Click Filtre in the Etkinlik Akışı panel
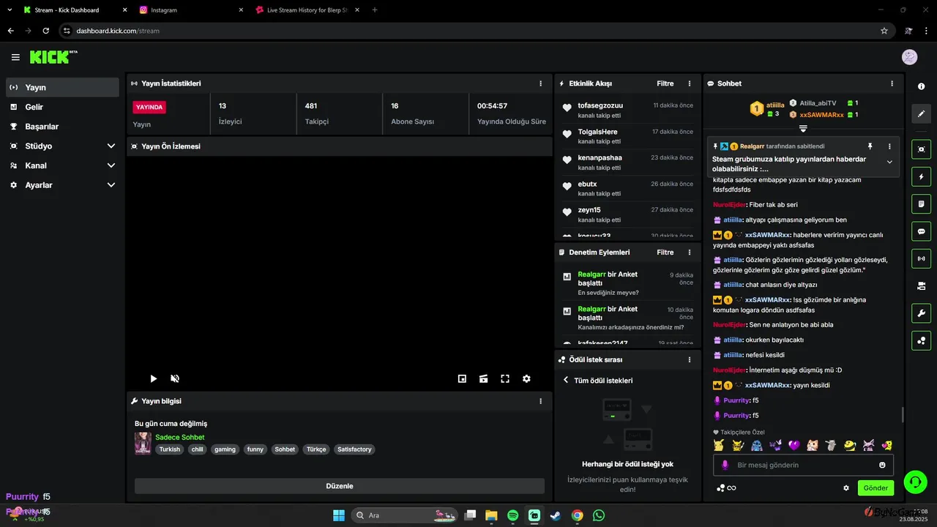The height and width of the screenshot is (527, 937). (x=665, y=83)
